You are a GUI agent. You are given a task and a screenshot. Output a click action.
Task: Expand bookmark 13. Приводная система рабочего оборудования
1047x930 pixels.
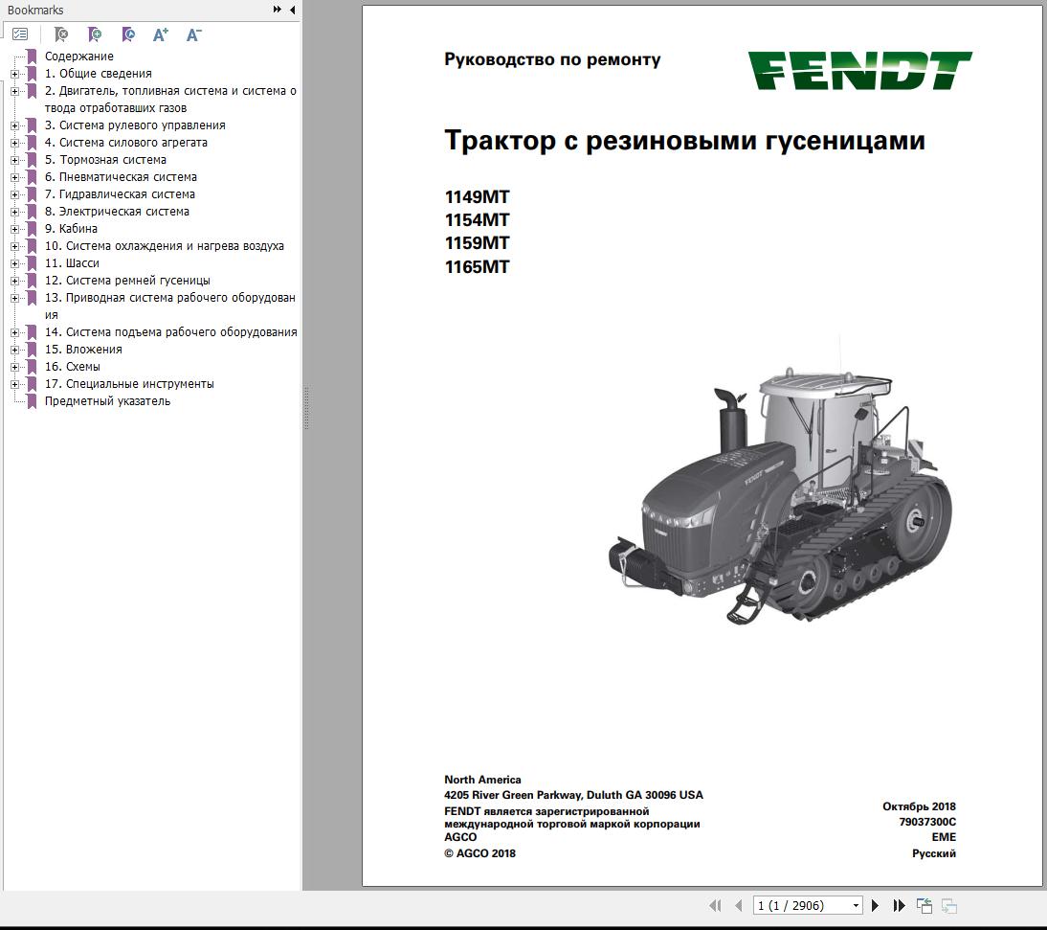tap(14, 298)
